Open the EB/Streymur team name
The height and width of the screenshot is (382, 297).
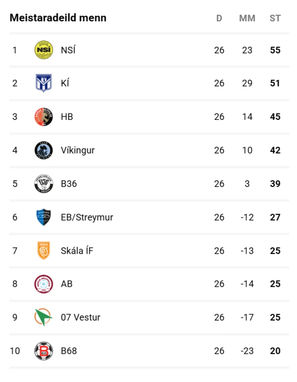pyautogui.click(x=87, y=217)
